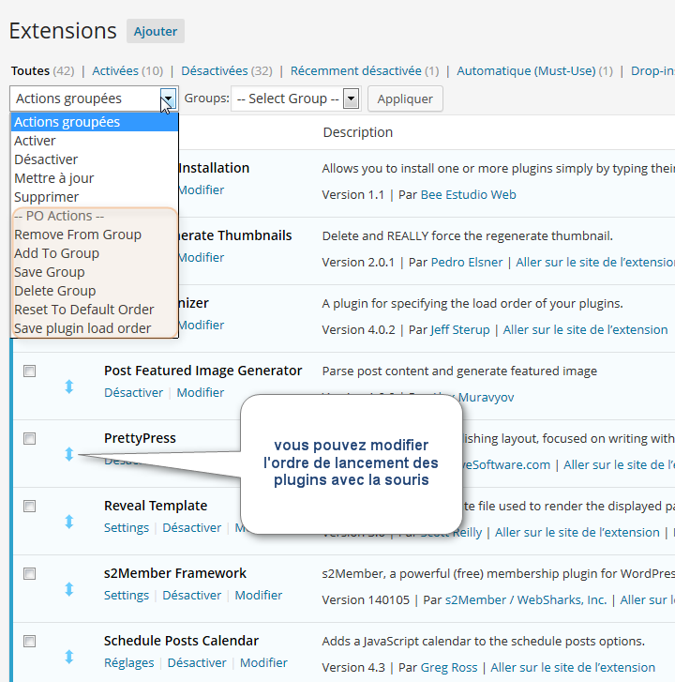Screen dimensions: 675x682
Task: Click the Schedule Posts Calendar plugin name
Action: point(181,641)
